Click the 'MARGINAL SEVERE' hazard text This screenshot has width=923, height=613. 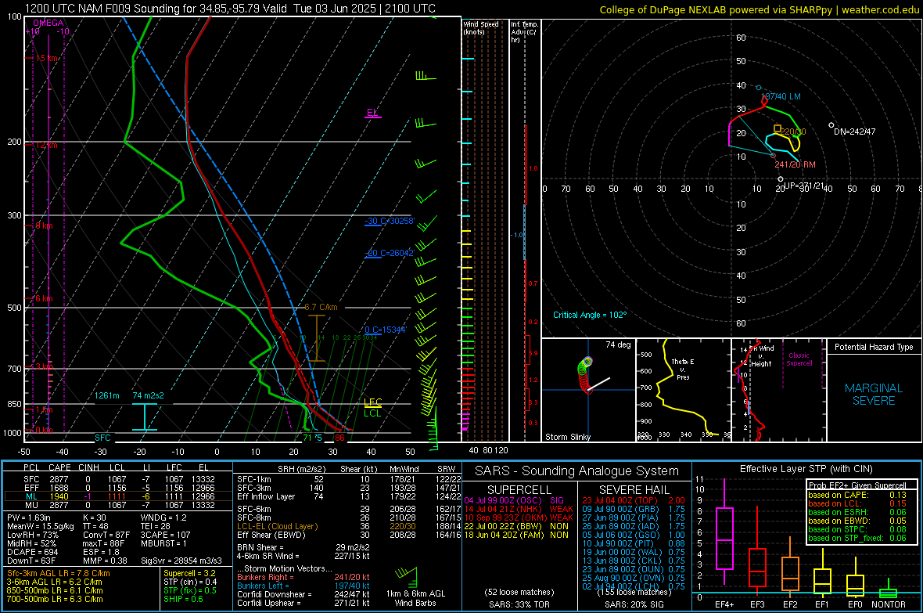point(874,395)
